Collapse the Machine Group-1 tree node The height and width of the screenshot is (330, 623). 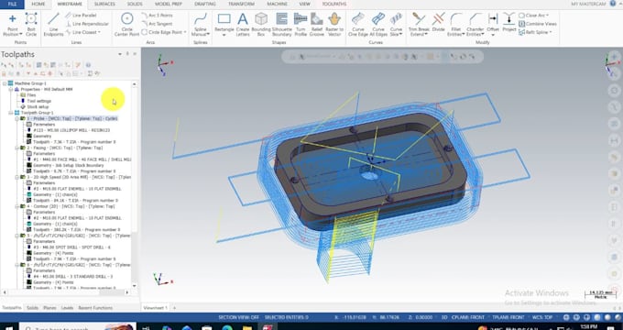click(5, 83)
